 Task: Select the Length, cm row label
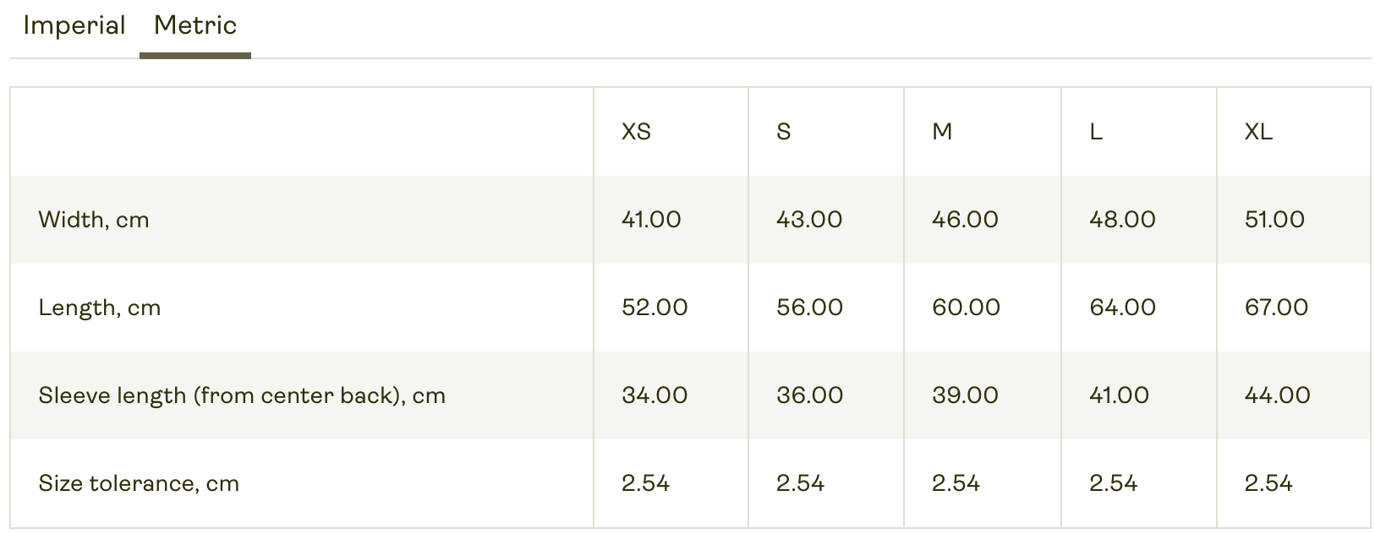tap(100, 308)
